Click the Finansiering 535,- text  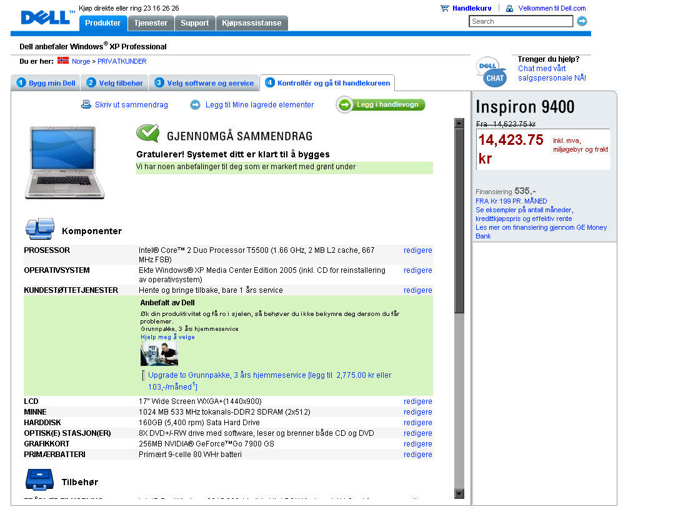(x=506, y=191)
